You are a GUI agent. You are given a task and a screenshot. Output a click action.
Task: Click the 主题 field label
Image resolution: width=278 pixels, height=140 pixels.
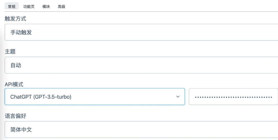(10, 52)
